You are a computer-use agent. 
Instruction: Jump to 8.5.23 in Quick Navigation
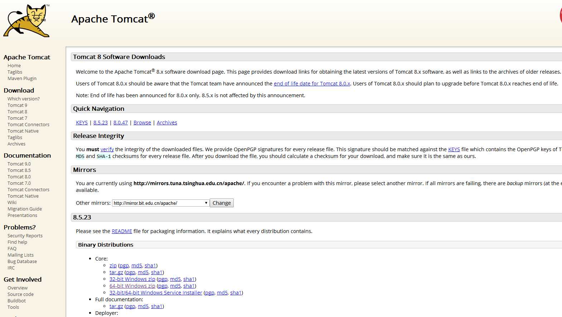pos(101,123)
